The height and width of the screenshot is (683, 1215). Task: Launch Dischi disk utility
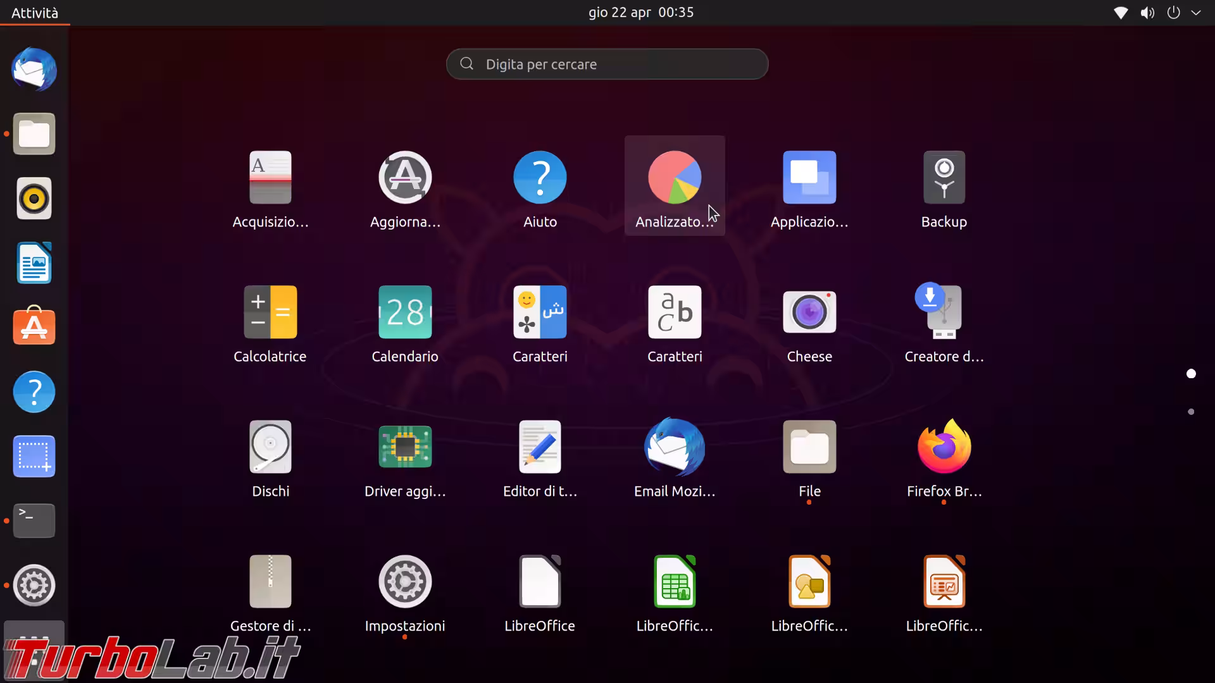(270, 448)
